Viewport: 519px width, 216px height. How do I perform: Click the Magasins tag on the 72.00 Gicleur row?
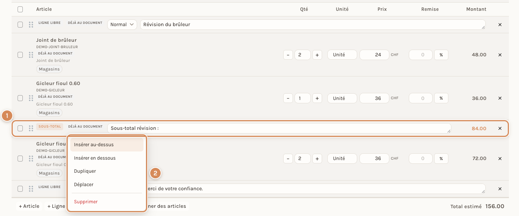coord(49,173)
